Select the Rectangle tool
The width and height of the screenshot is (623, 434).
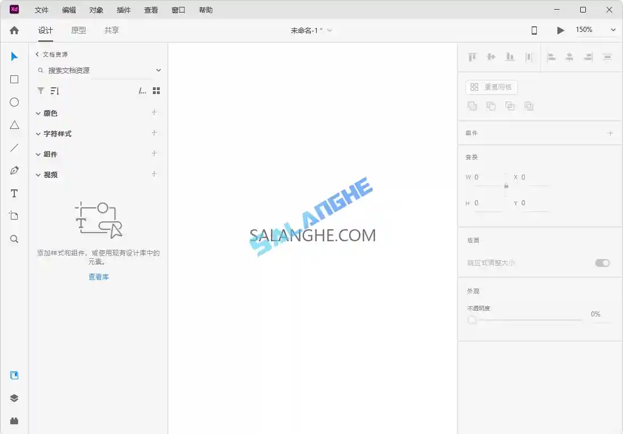pyautogui.click(x=14, y=79)
